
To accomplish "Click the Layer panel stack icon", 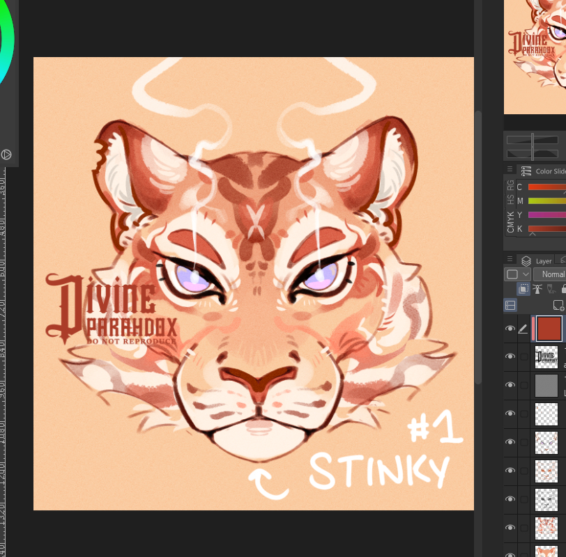I will click(x=526, y=261).
